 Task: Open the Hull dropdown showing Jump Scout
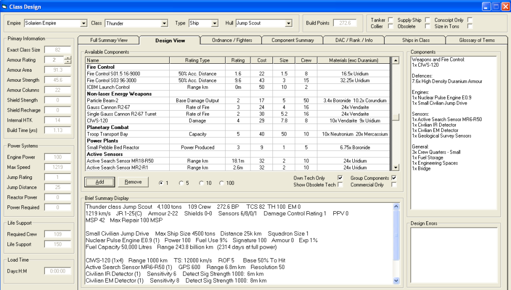click(x=288, y=23)
